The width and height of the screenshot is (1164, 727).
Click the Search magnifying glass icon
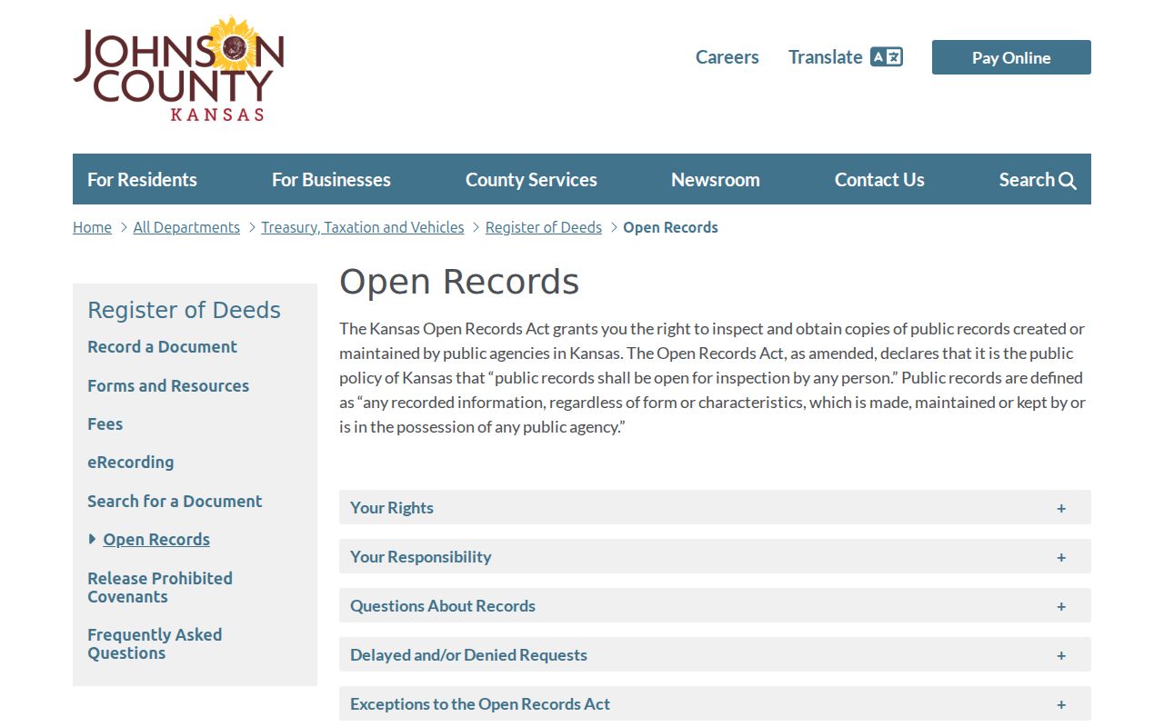click(1068, 180)
